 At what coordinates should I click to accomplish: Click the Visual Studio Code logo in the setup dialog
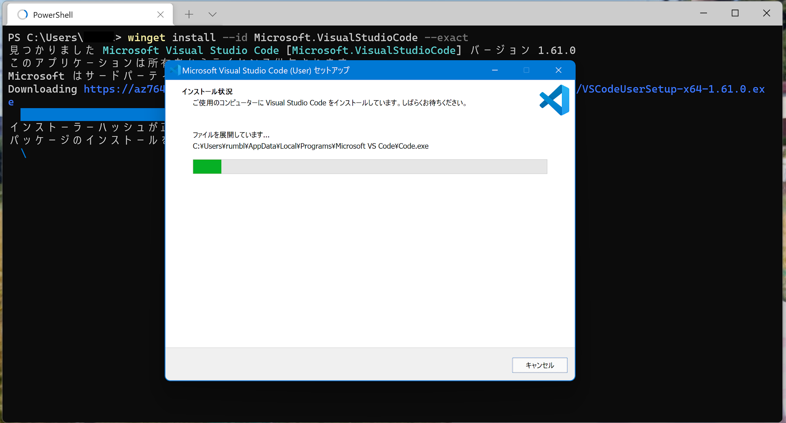[x=555, y=100]
